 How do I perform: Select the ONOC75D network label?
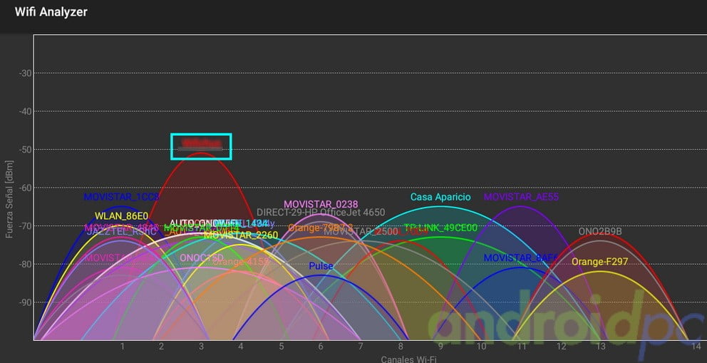202,257
